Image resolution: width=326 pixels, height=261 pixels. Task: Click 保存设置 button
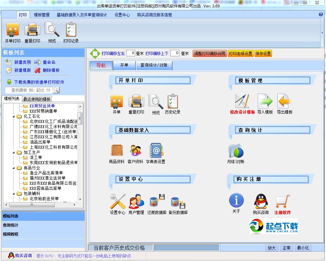point(263,53)
